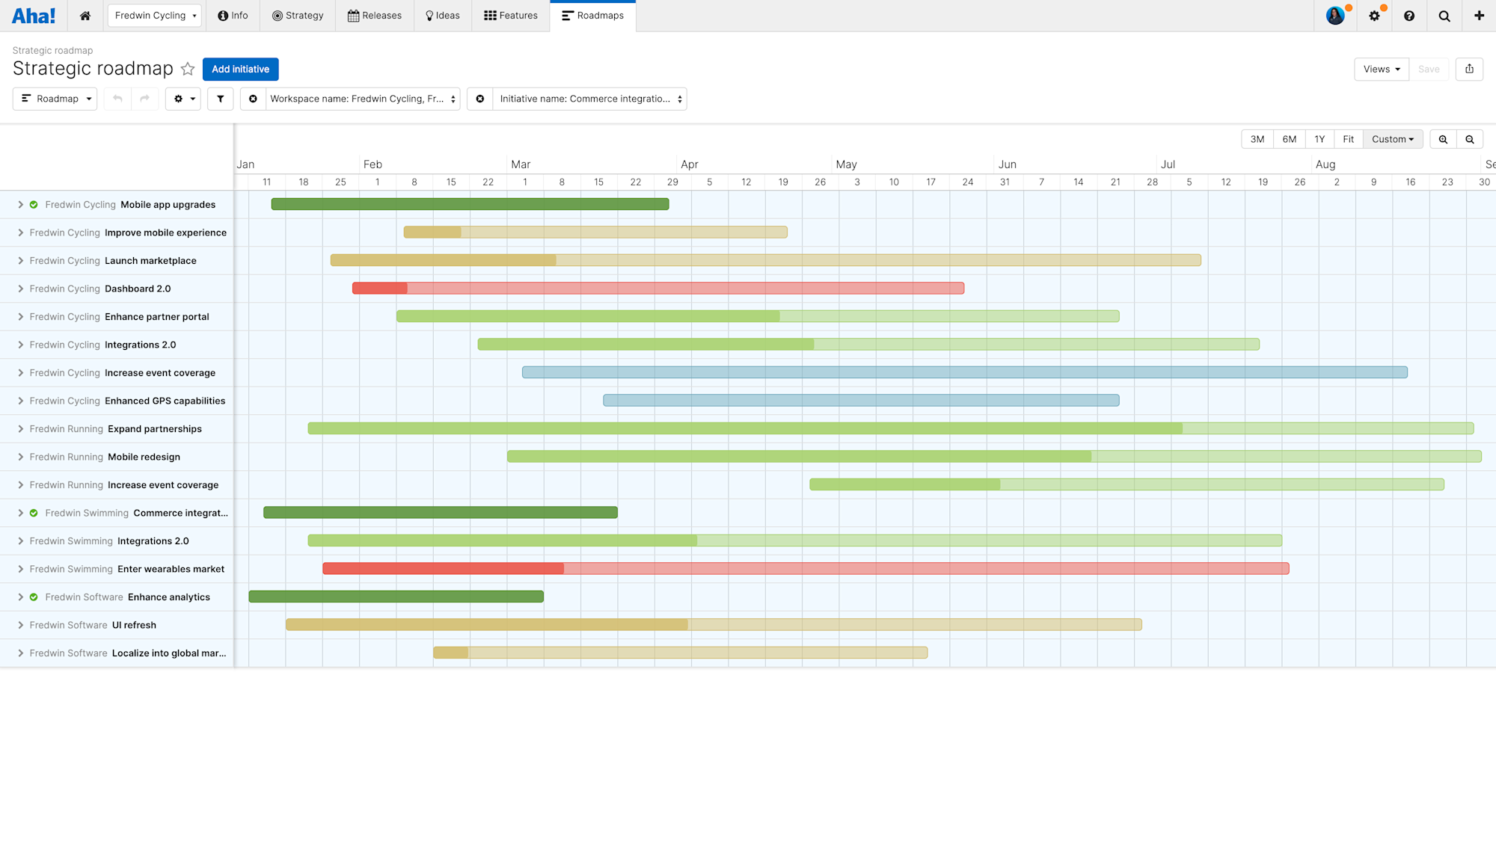Click the redo arrow icon
1496x841 pixels.
pos(145,99)
